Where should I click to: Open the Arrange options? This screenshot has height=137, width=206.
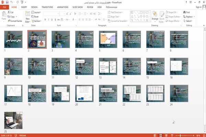tap(155, 16)
